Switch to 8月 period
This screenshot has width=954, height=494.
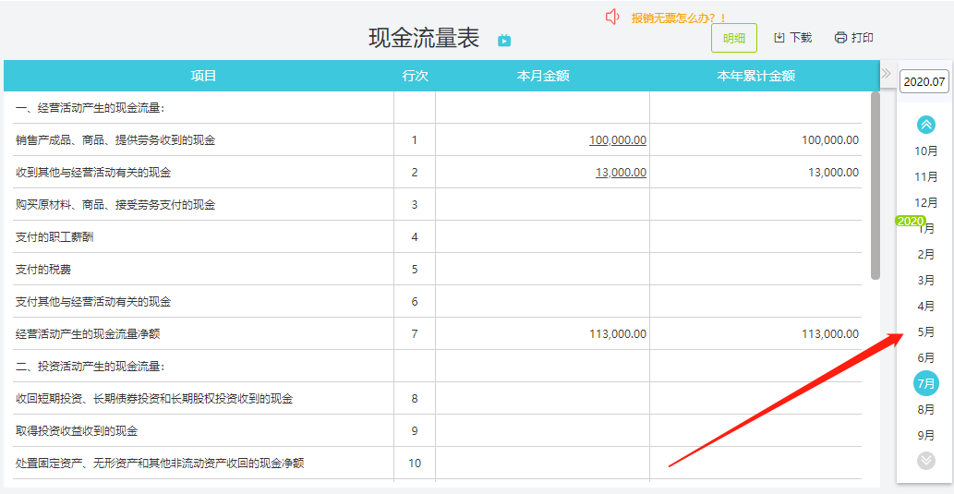[x=926, y=410]
